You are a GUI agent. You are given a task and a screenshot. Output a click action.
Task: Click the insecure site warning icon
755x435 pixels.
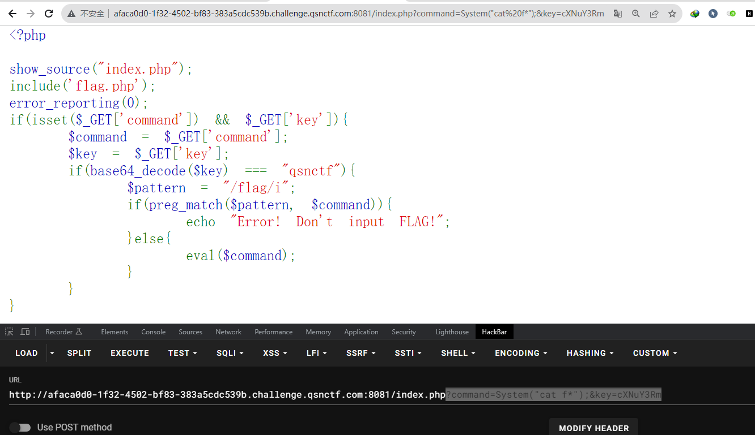pos(72,14)
